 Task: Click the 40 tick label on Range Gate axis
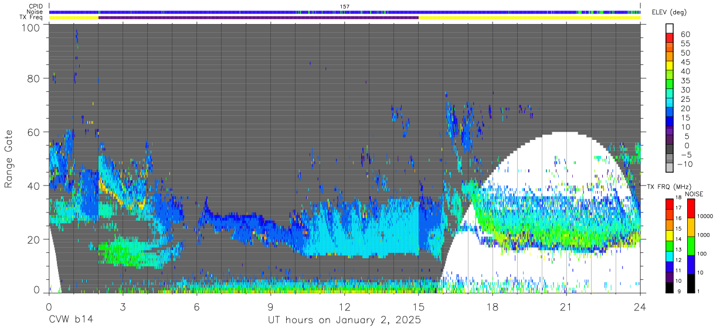click(35, 186)
